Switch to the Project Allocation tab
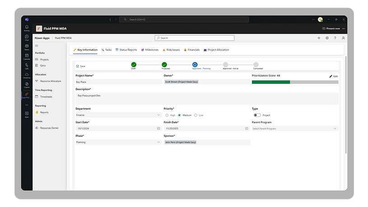The height and width of the screenshot is (207, 368). pyautogui.click(x=216, y=50)
